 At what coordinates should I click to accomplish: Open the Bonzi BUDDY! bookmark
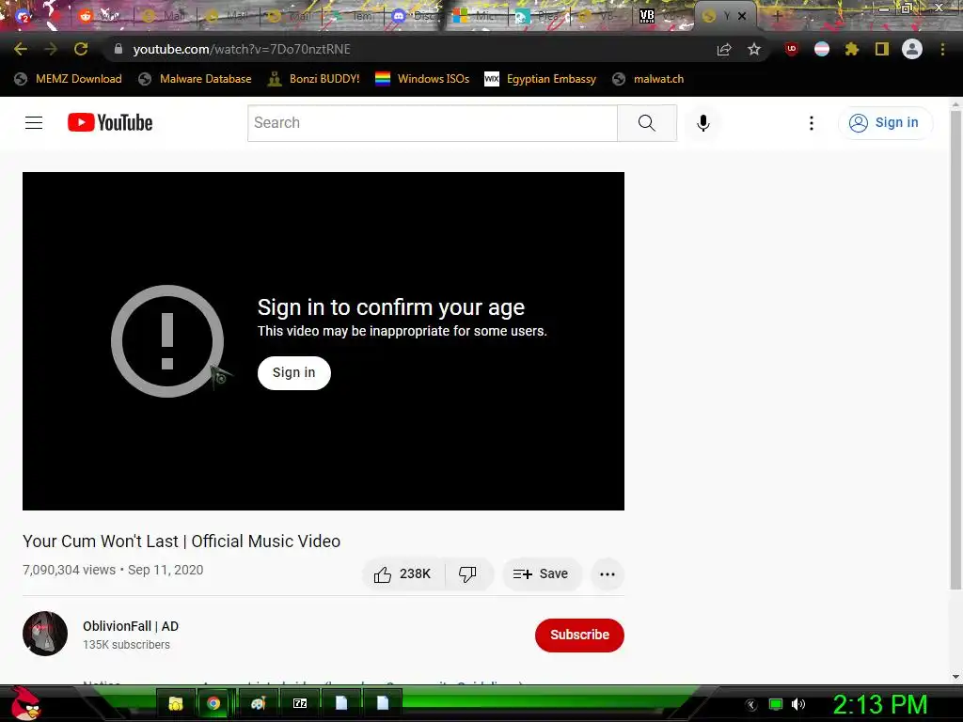[314, 79]
